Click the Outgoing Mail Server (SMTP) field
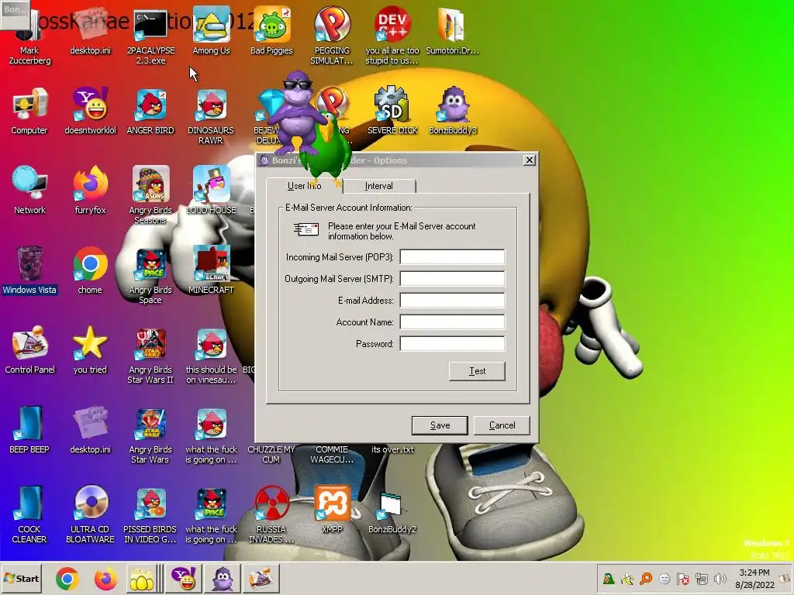Image resolution: width=794 pixels, height=595 pixels. [x=452, y=279]
